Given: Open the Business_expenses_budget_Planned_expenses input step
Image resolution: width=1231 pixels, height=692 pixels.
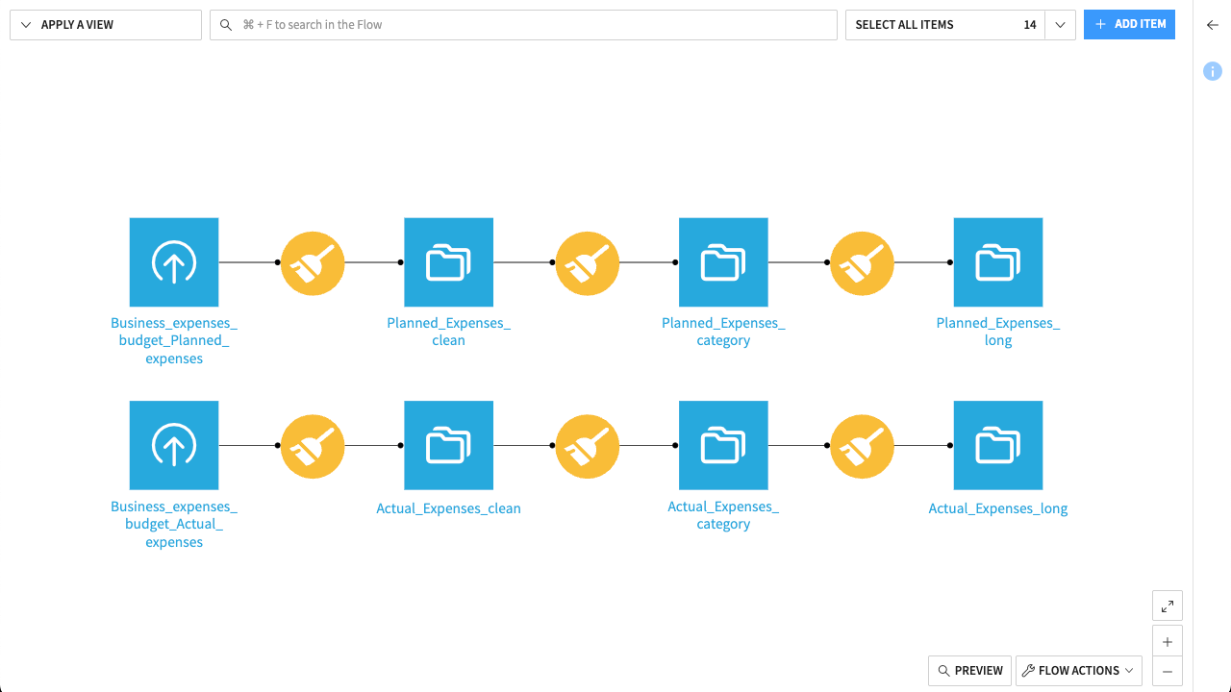Looking at the screenshot, I should pyautogui.click(x=173, y=261).
